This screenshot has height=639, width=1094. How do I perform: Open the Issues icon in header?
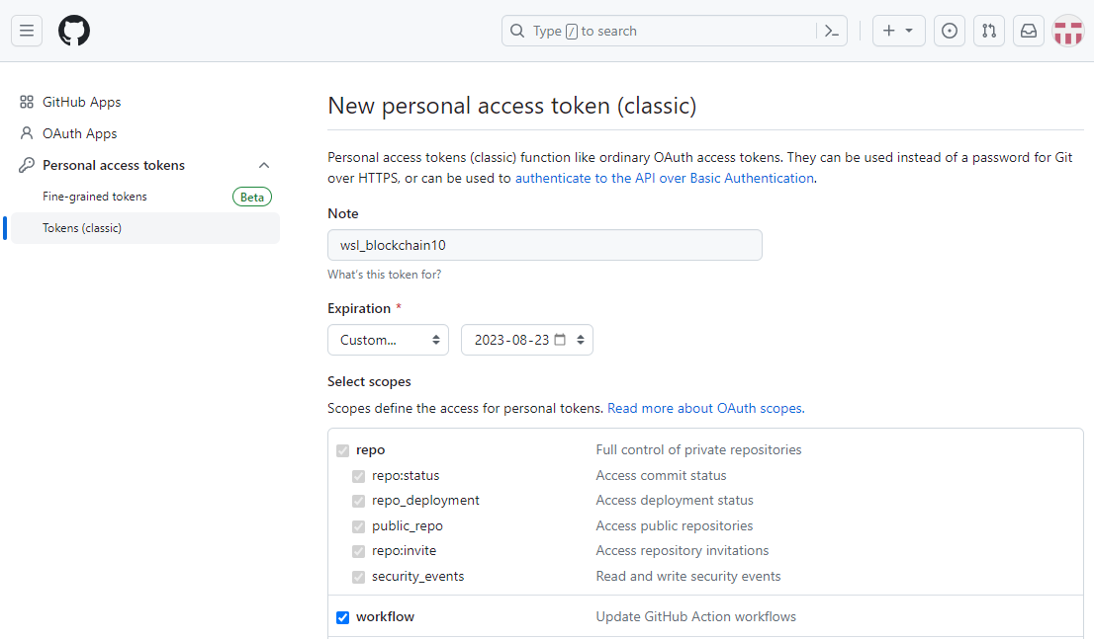coord(950,31)
